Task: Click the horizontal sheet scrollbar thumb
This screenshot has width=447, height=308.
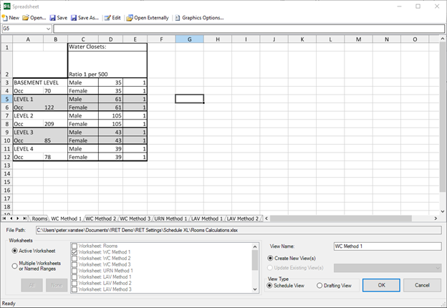Action: (x=341, y=218)
